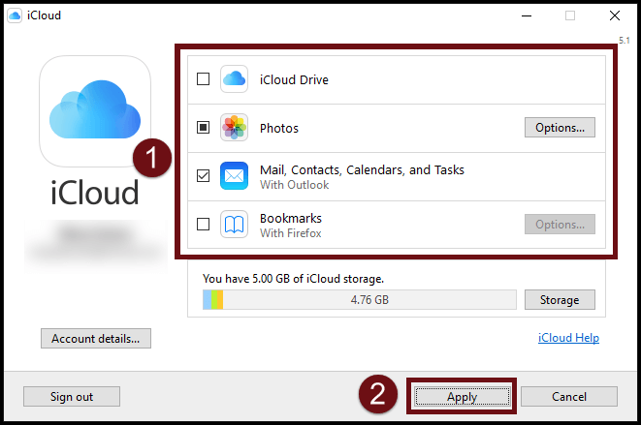The width and height of the screenshot is (641, 425).
Task: Click the 'With Firefox' subtitle
Action: point(291,233)
